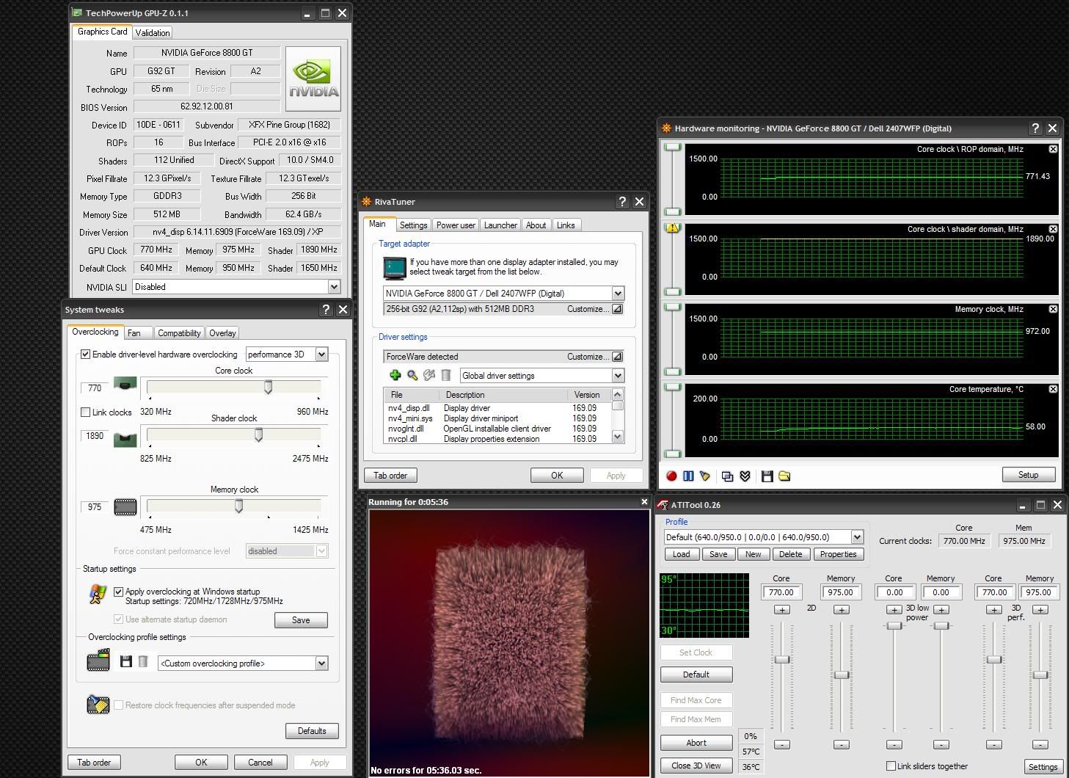1069x778 pixels.
Task: Open the ATITool Profile dropdown
Action: coord(856,537)
